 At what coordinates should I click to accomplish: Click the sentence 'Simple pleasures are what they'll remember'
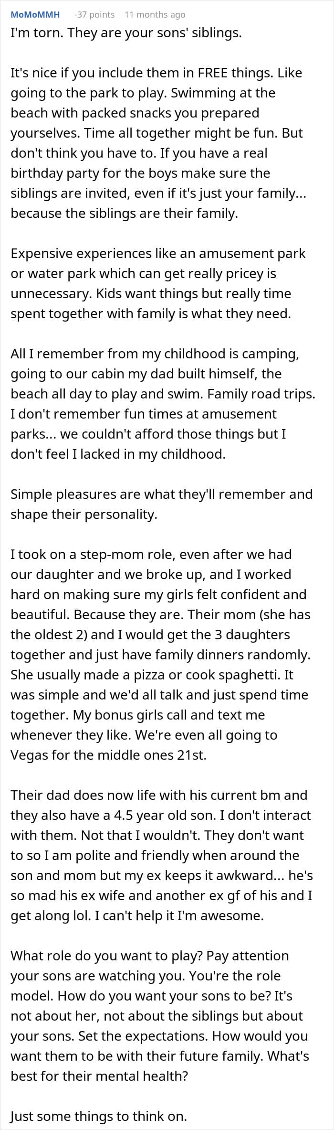(x=162, y=494)
